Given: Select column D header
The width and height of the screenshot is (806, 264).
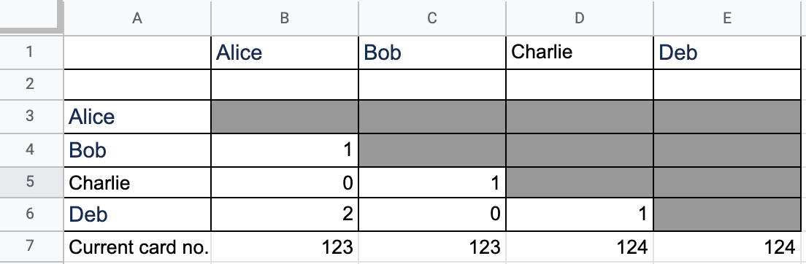Looking at the screenshot, I should tap(580, 18).
